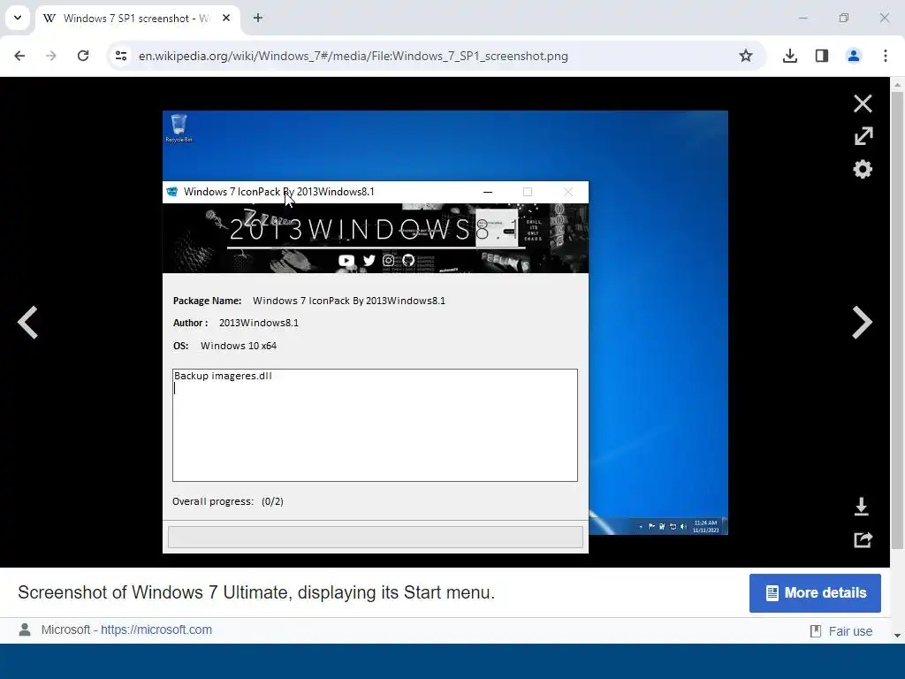The height and width of the screenshot is (679, 905).
Task: Download this file from the media viewer
Action: (862, 507)
